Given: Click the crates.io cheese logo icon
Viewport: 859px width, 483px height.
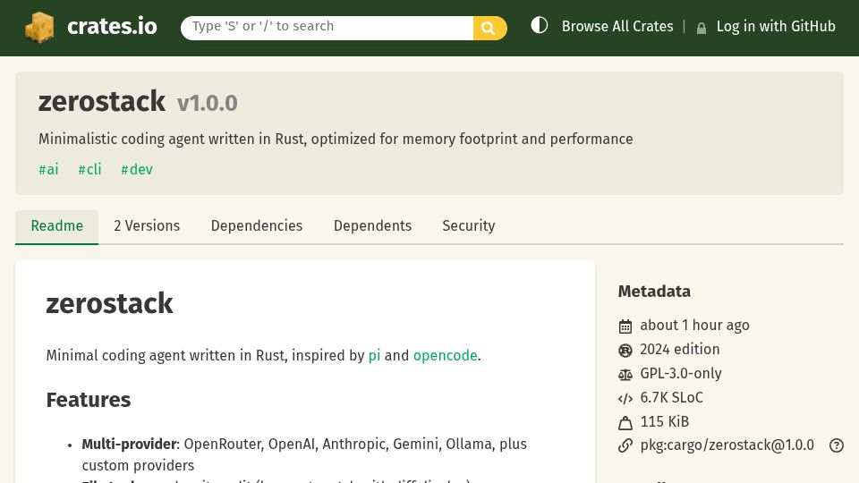Looking at the screenshot, I should point(39,27).
